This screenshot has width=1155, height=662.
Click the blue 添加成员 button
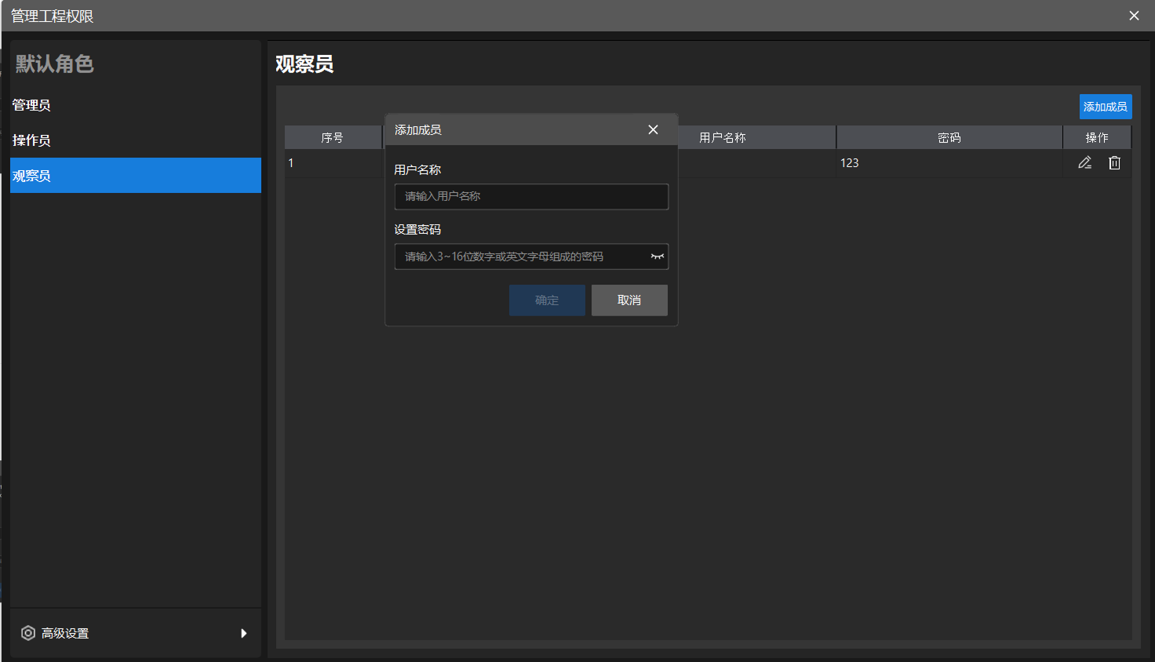click(1105, 106)
